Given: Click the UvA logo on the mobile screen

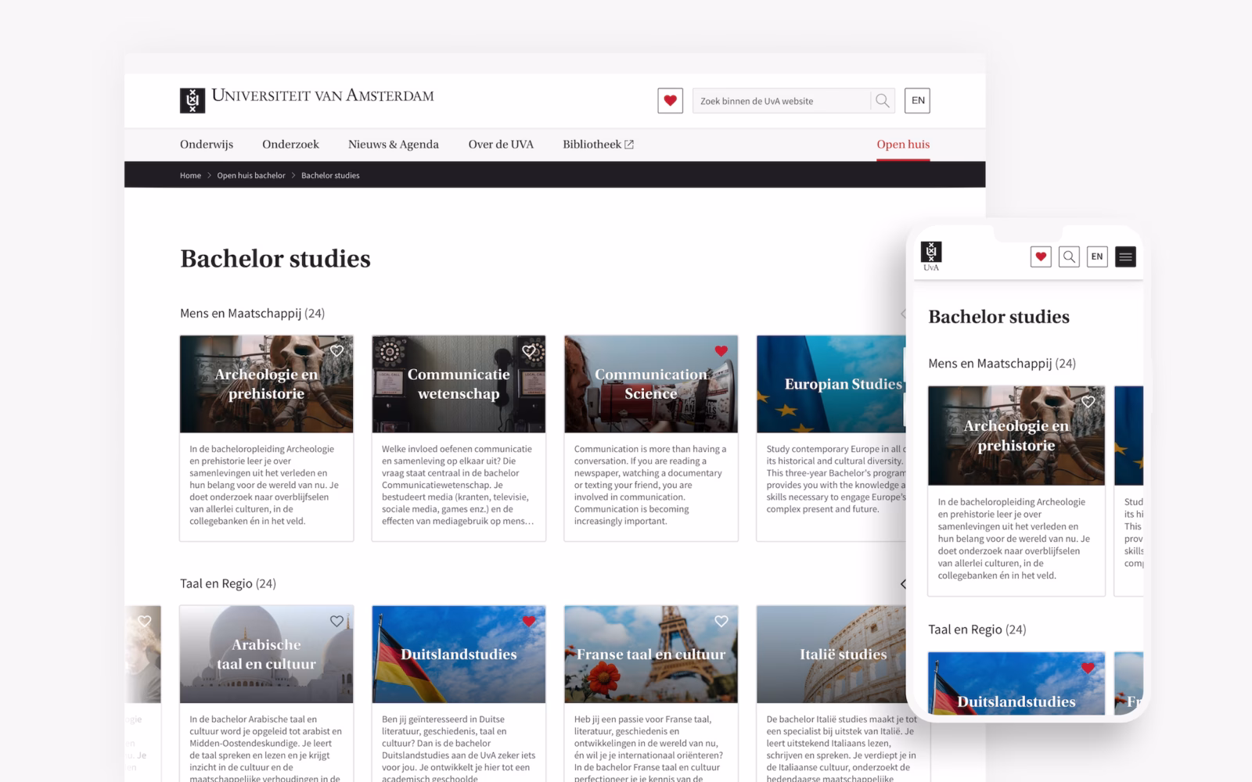Looking at the screenshot, I should click(x=932, y=253).
